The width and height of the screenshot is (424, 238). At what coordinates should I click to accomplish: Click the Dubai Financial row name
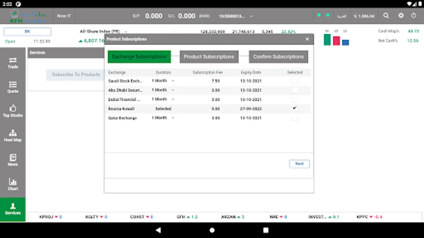(x=124, y=99)
